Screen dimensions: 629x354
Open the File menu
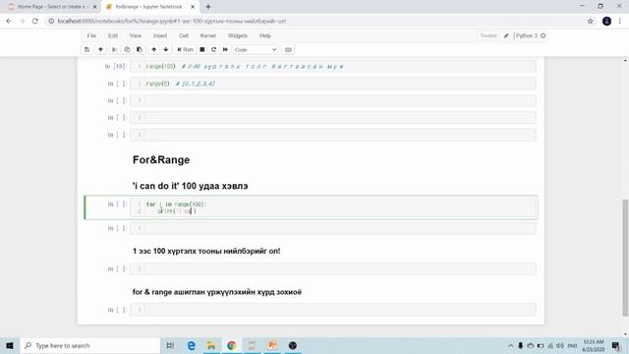coord(91,35)
